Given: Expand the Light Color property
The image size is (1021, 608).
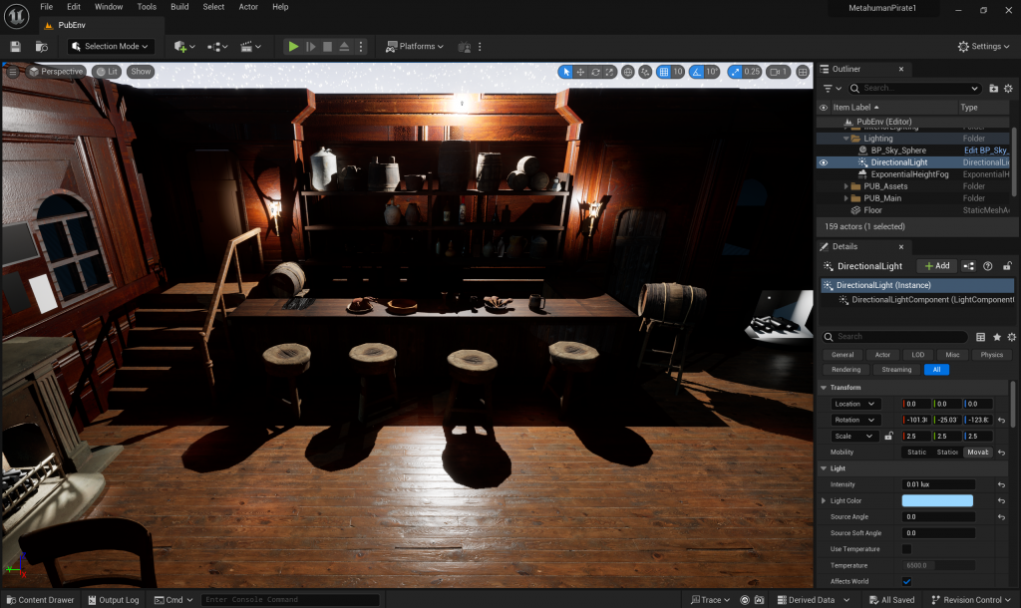Looking at the screenshot, I should (x=824, y=500).
